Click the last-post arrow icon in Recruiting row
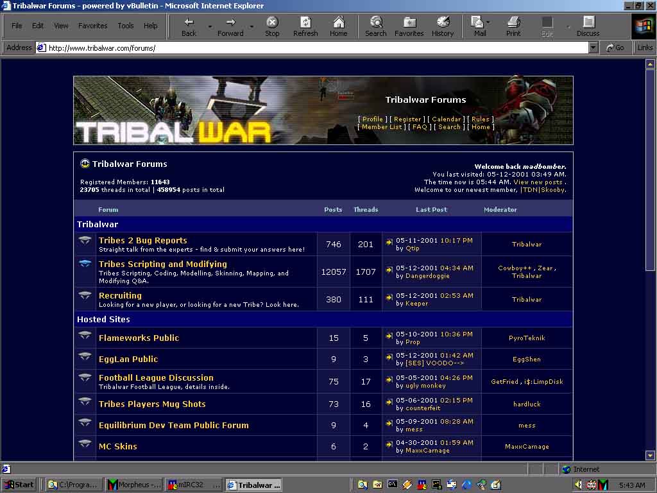The image size is (657, 493). [389, 297]
